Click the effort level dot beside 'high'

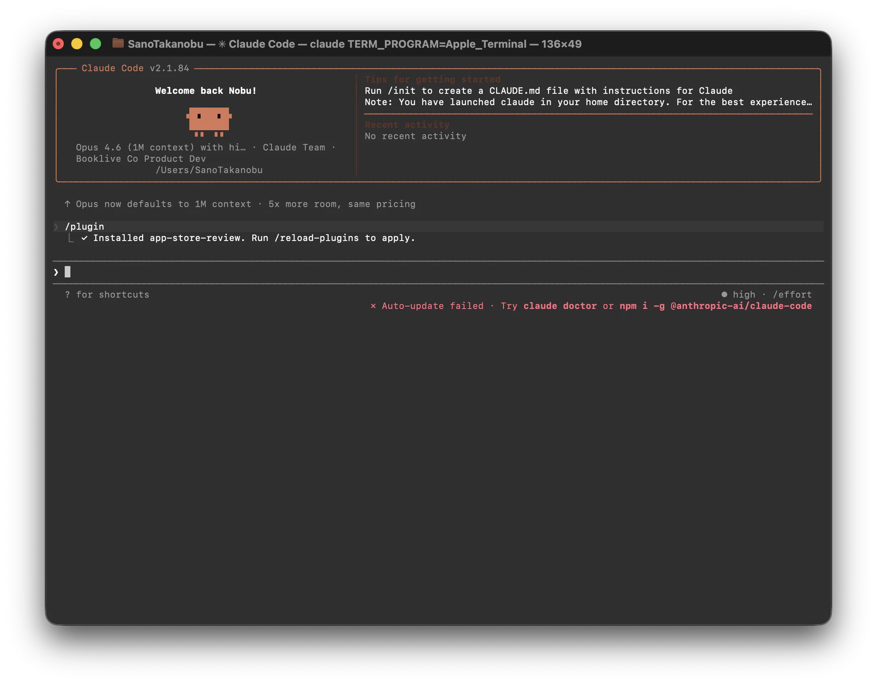[724, 294]
